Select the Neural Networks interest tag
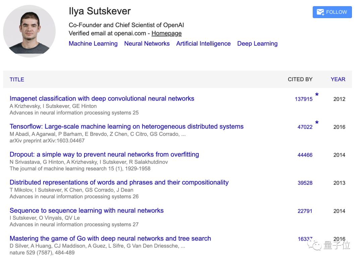This screenshot has width=362, height=261. (147, 43)
